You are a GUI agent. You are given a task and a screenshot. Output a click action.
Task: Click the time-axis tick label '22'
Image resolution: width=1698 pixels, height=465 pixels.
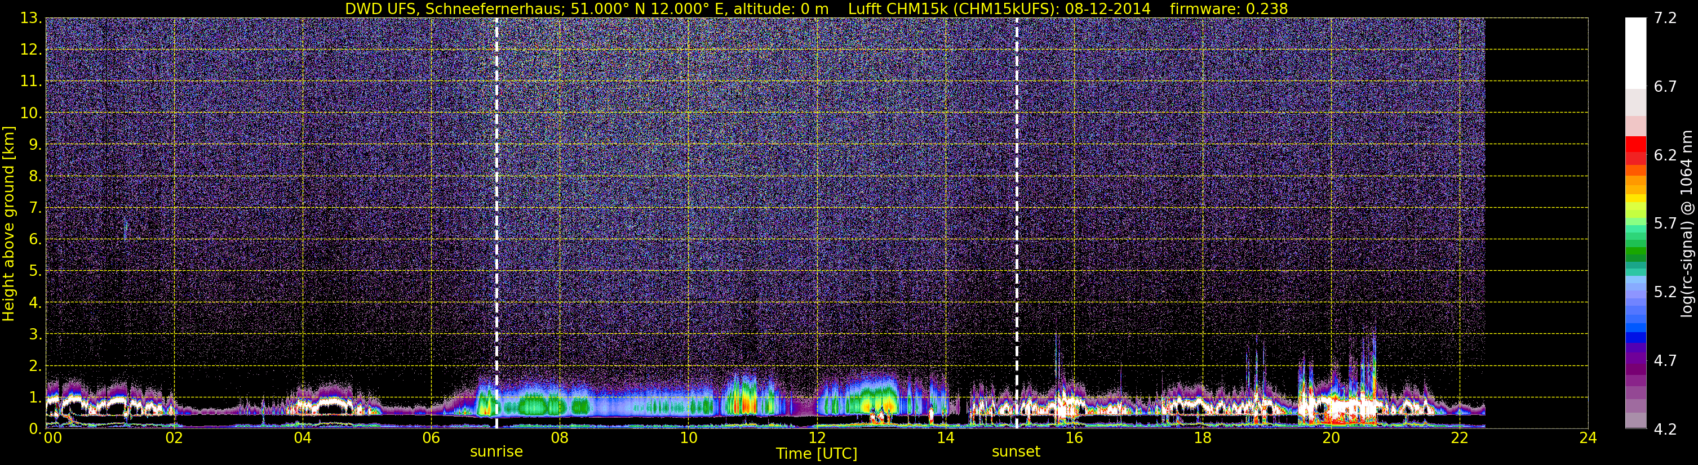pyautogui.click(x=1460, y=438)
